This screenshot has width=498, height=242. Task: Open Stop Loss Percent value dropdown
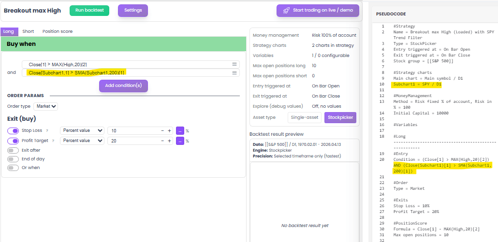[82, 130]
